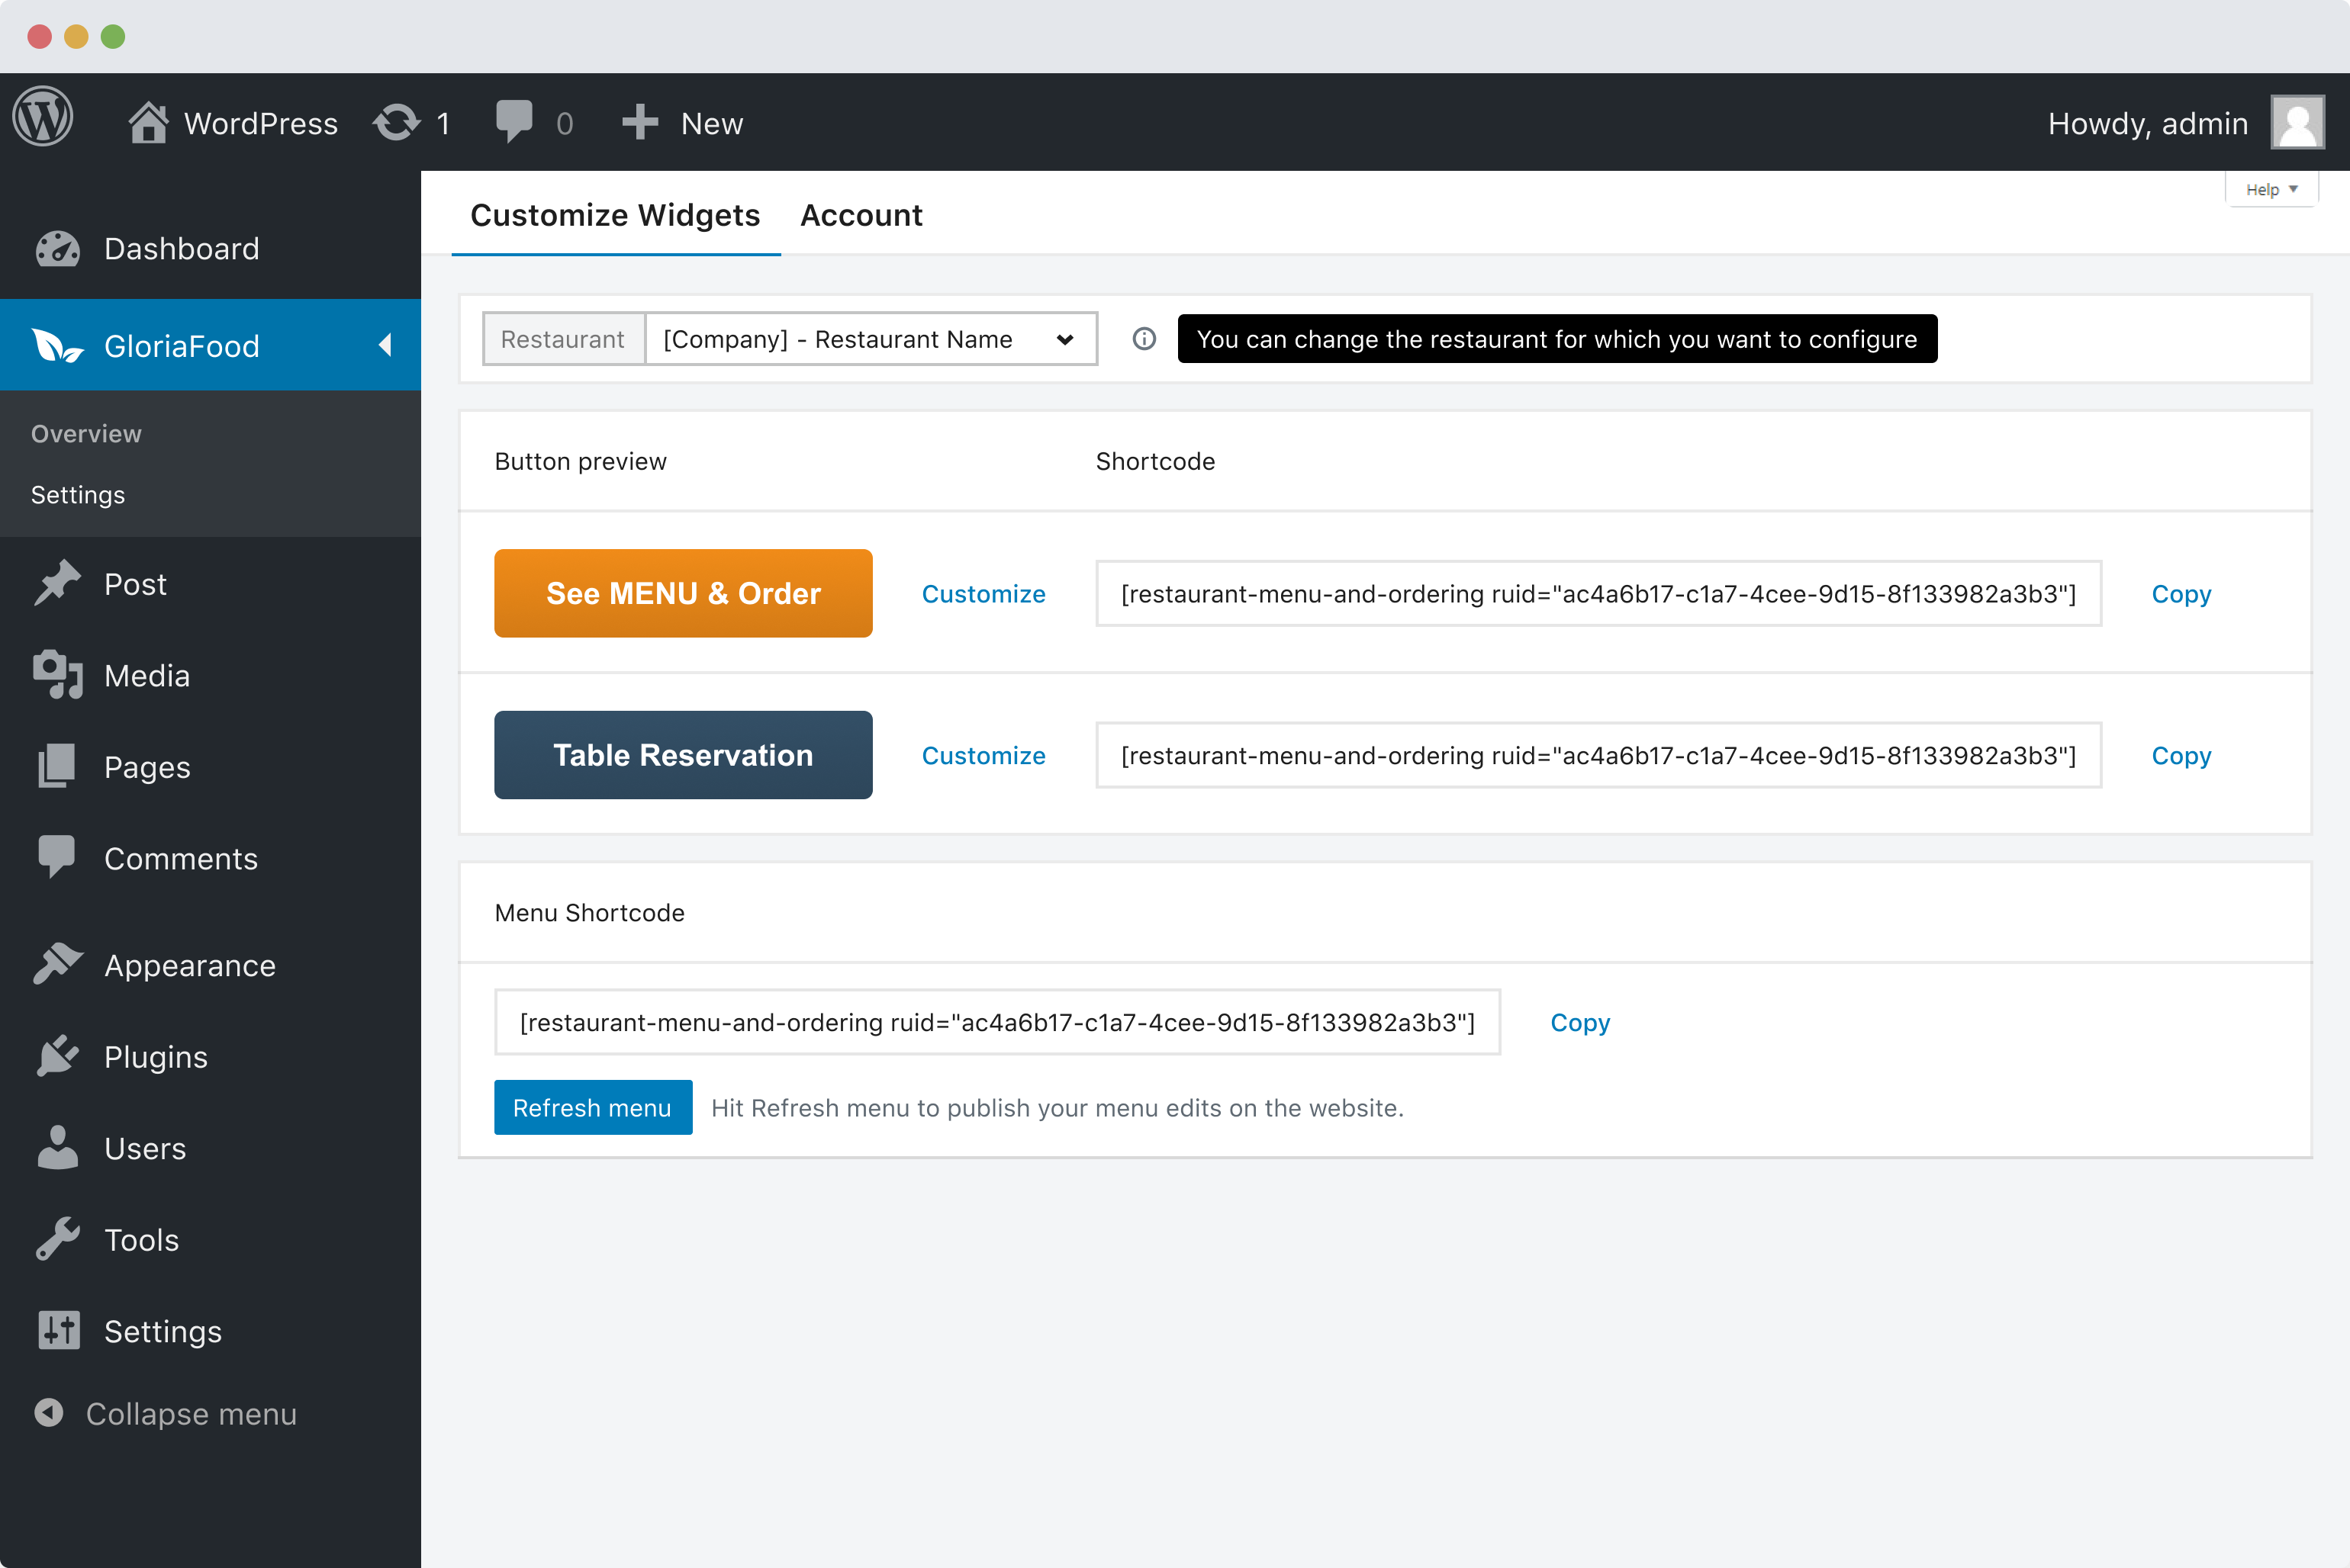Copy the See MENU & Order shortcode

[2181, 593]
